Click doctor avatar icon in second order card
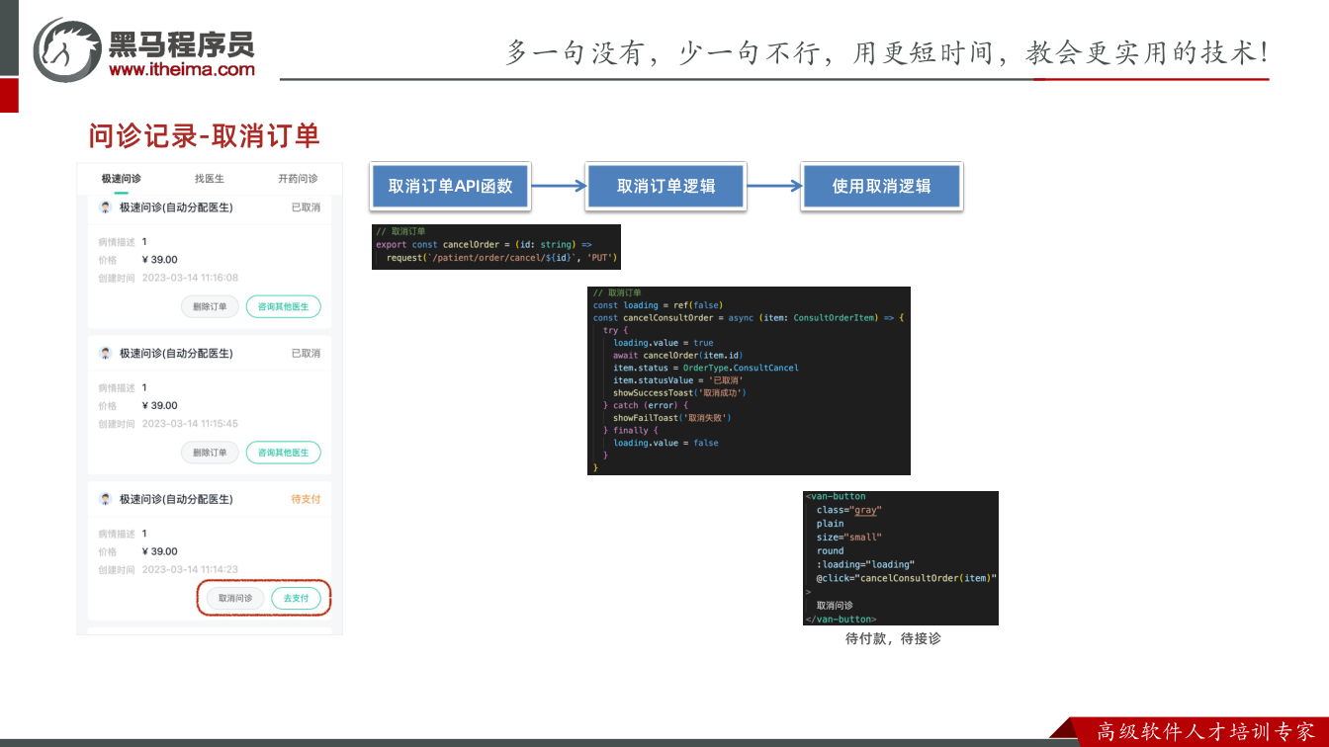 click(x=106, y=353)
